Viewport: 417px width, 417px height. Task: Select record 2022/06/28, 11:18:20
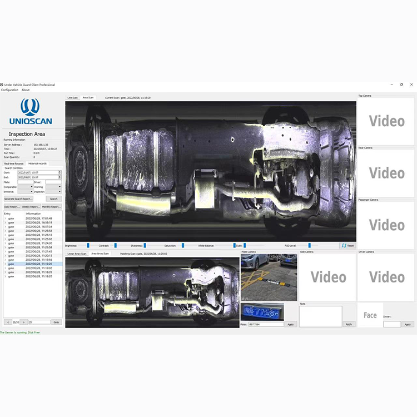click(33, 276)
